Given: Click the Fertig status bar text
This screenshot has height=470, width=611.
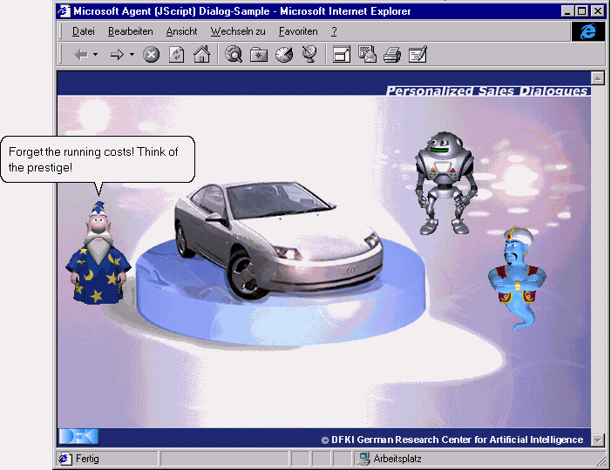Looking at the screenshot, I should point(87,459).
